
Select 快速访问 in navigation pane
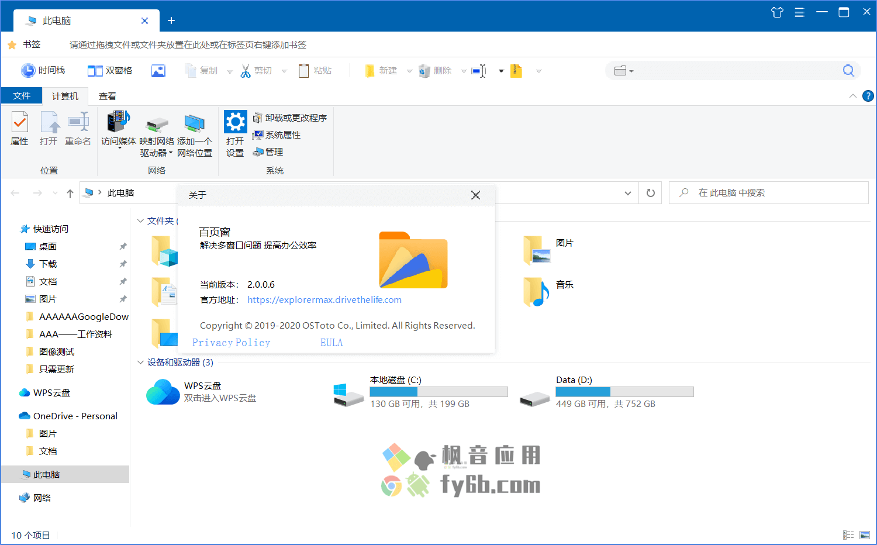(x=44, y=229)
